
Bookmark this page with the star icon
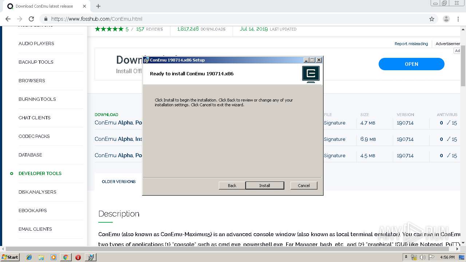click(x=432, y=19)
